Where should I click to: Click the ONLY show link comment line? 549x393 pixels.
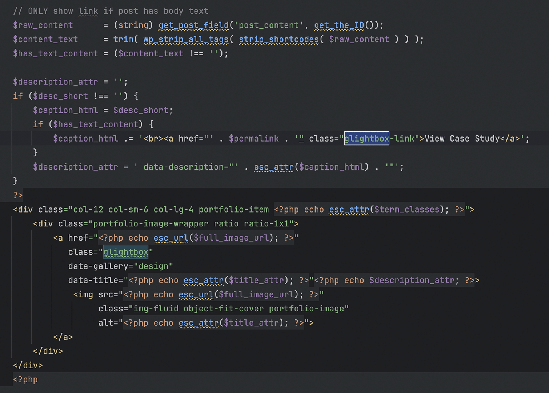[x=111, y=11]
